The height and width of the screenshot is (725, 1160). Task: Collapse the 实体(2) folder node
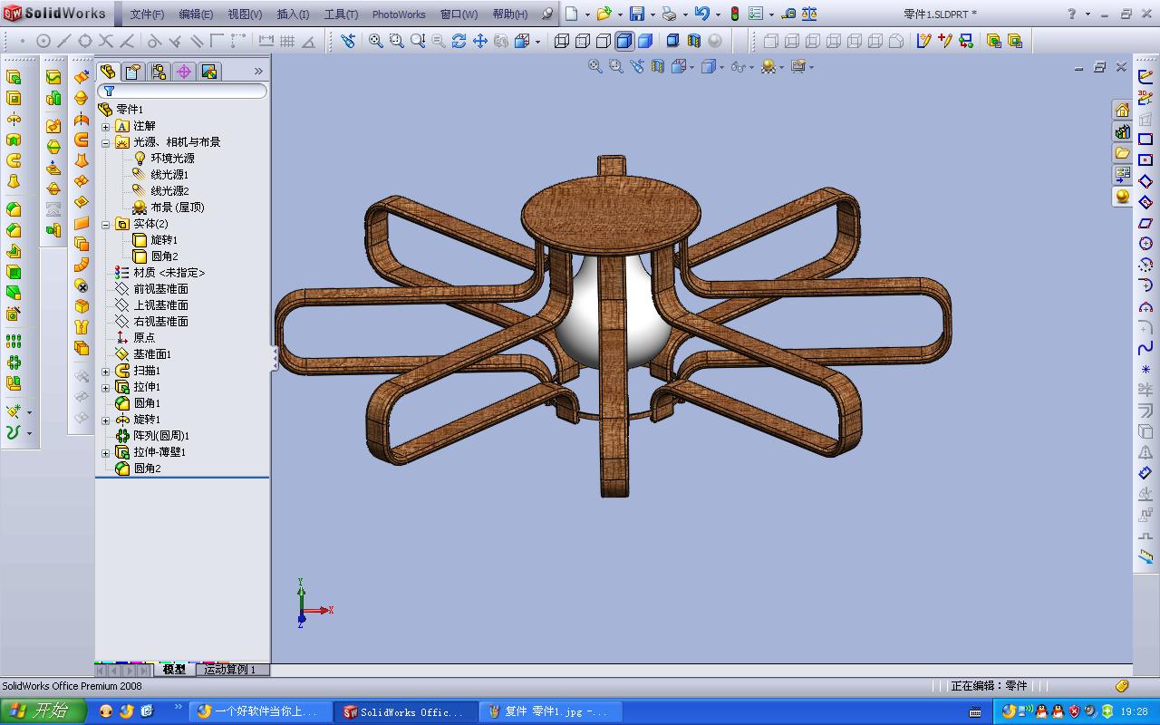coord(106,224)
